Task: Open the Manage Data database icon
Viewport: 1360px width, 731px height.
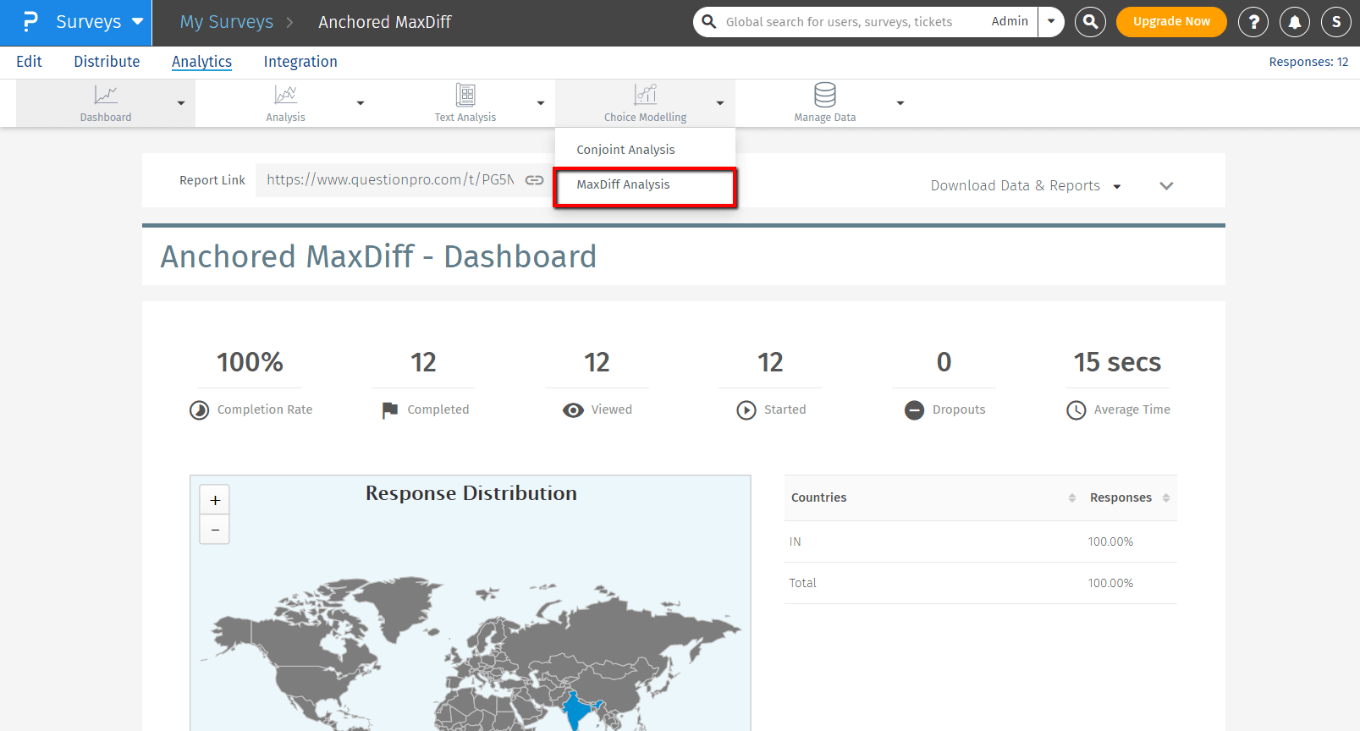Action: 824,95
